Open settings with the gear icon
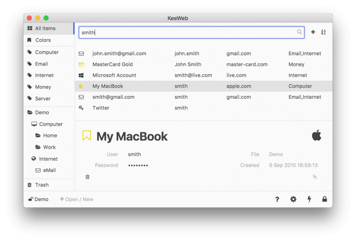Screen dimensions: 356x241 coord(293,199)
